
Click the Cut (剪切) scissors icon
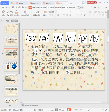(8, 11)
